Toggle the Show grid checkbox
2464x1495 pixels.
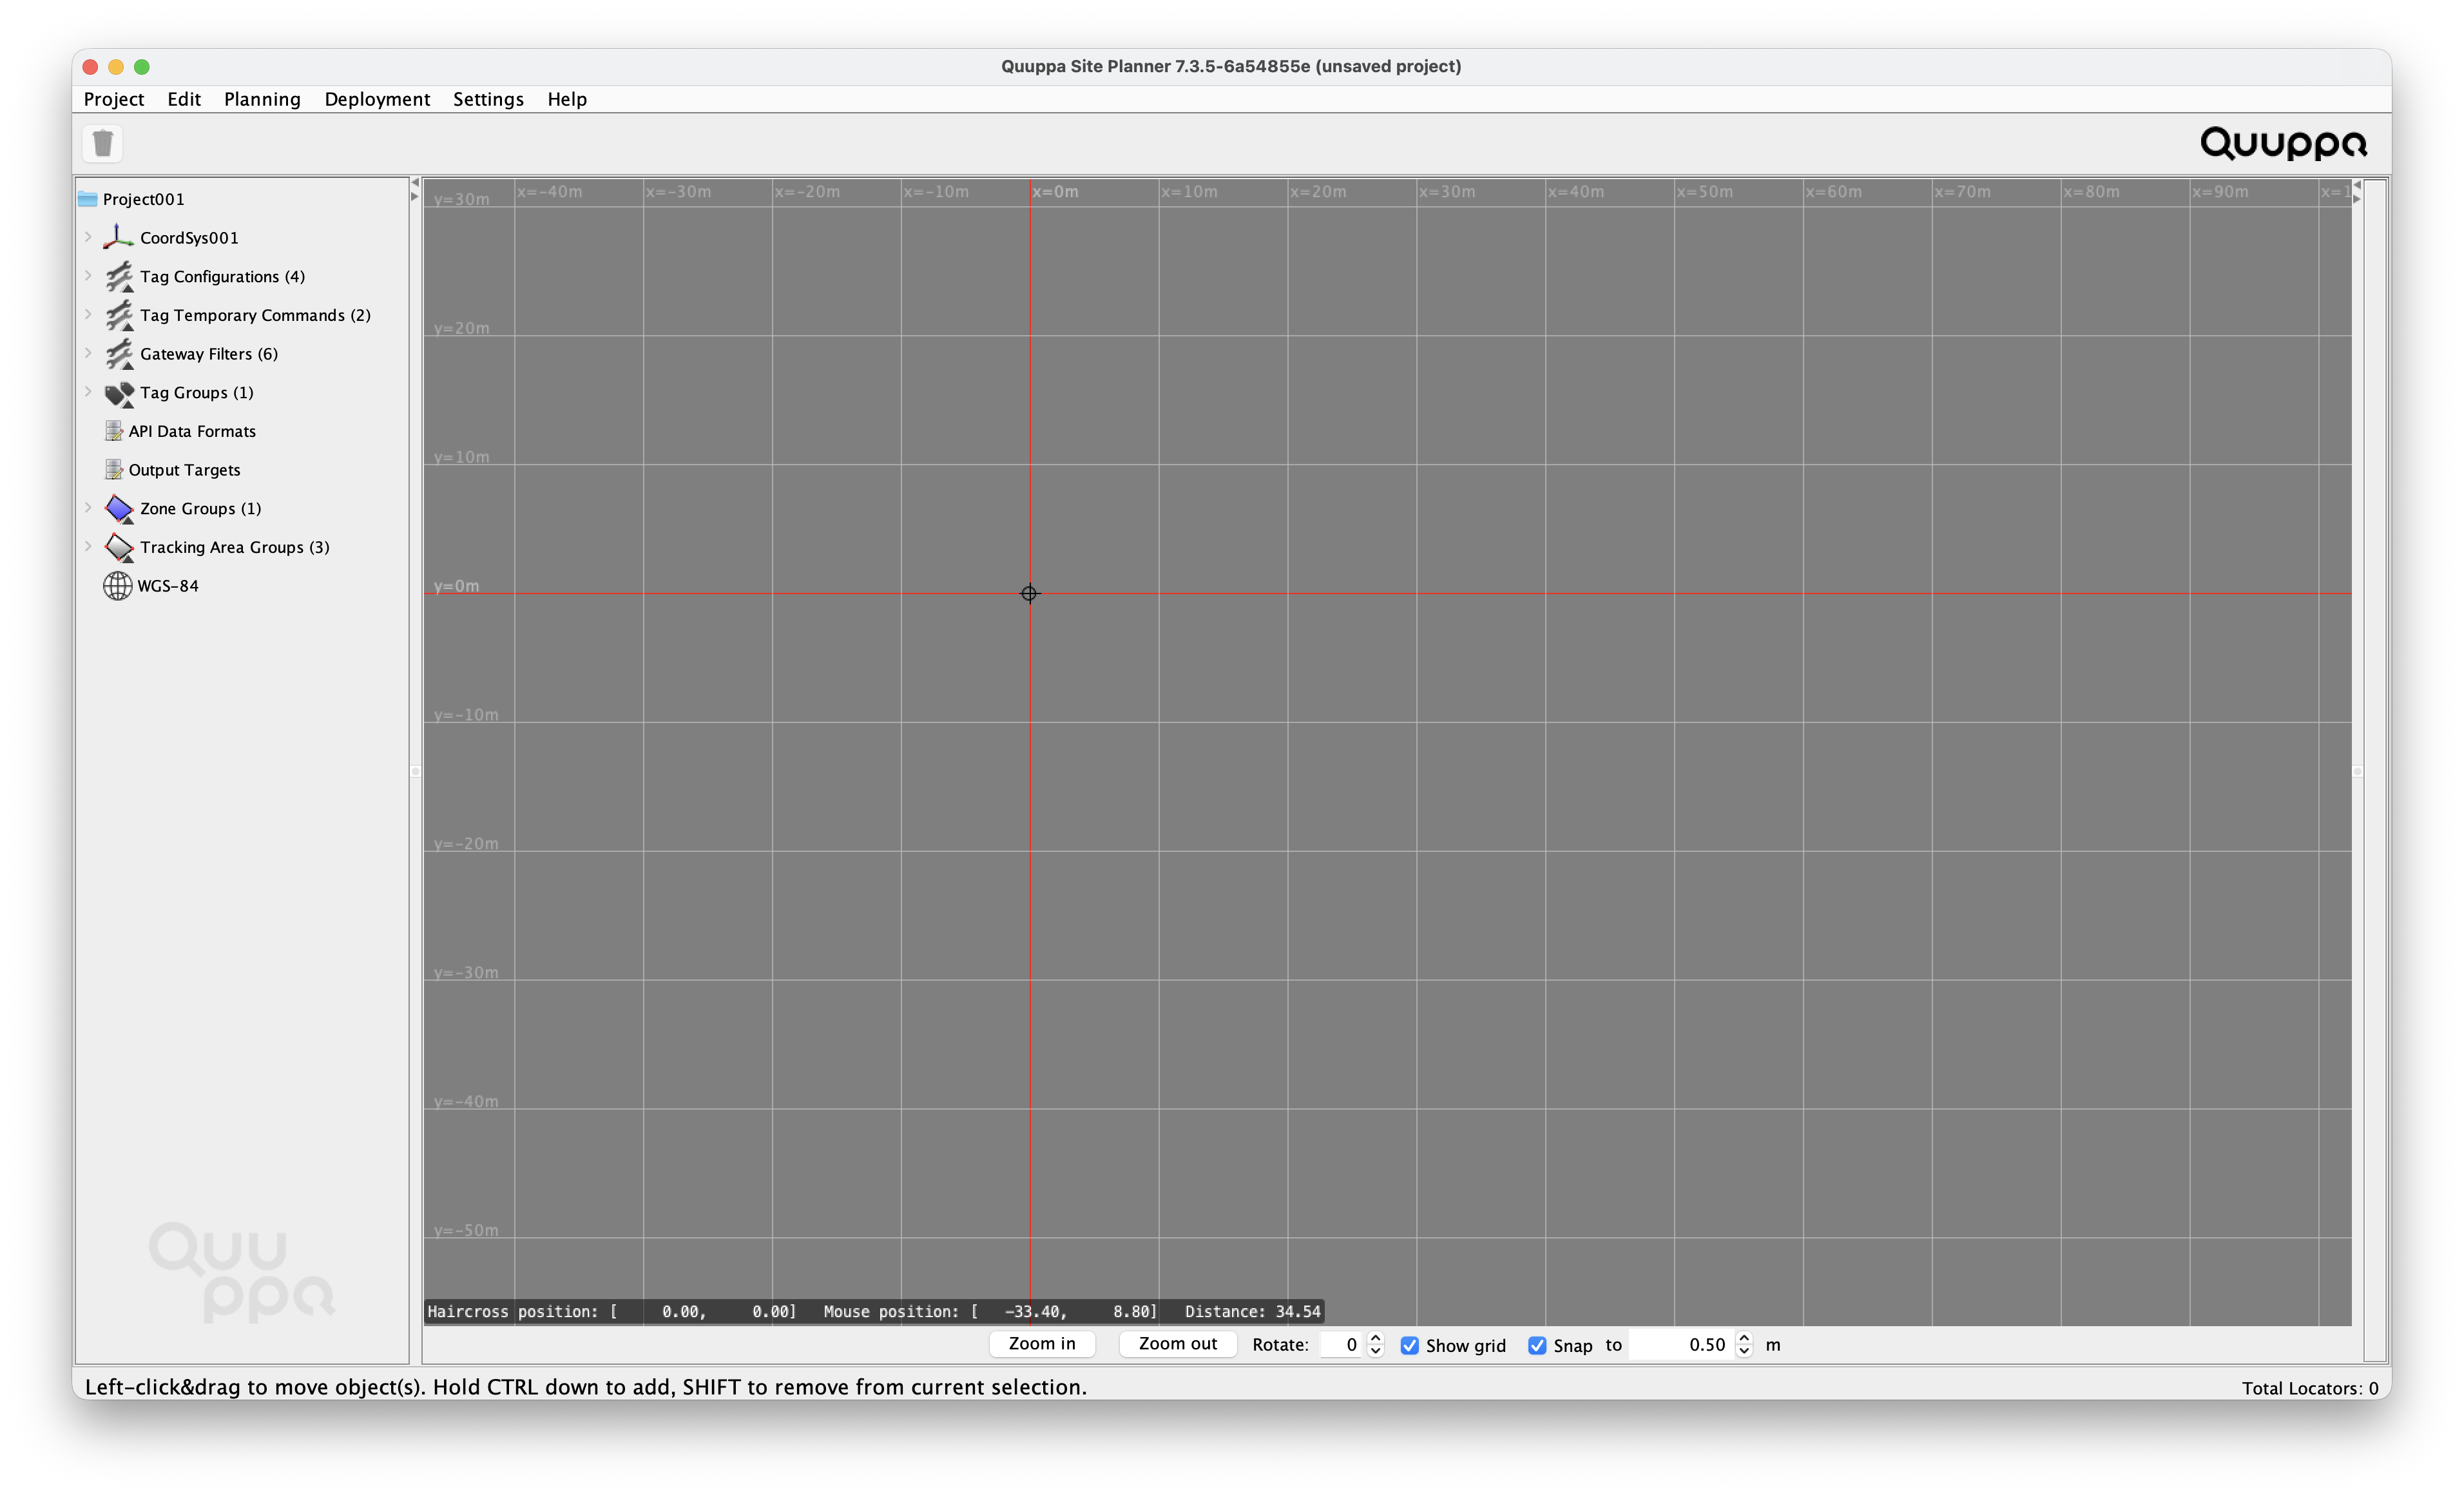(1410, 1346)
